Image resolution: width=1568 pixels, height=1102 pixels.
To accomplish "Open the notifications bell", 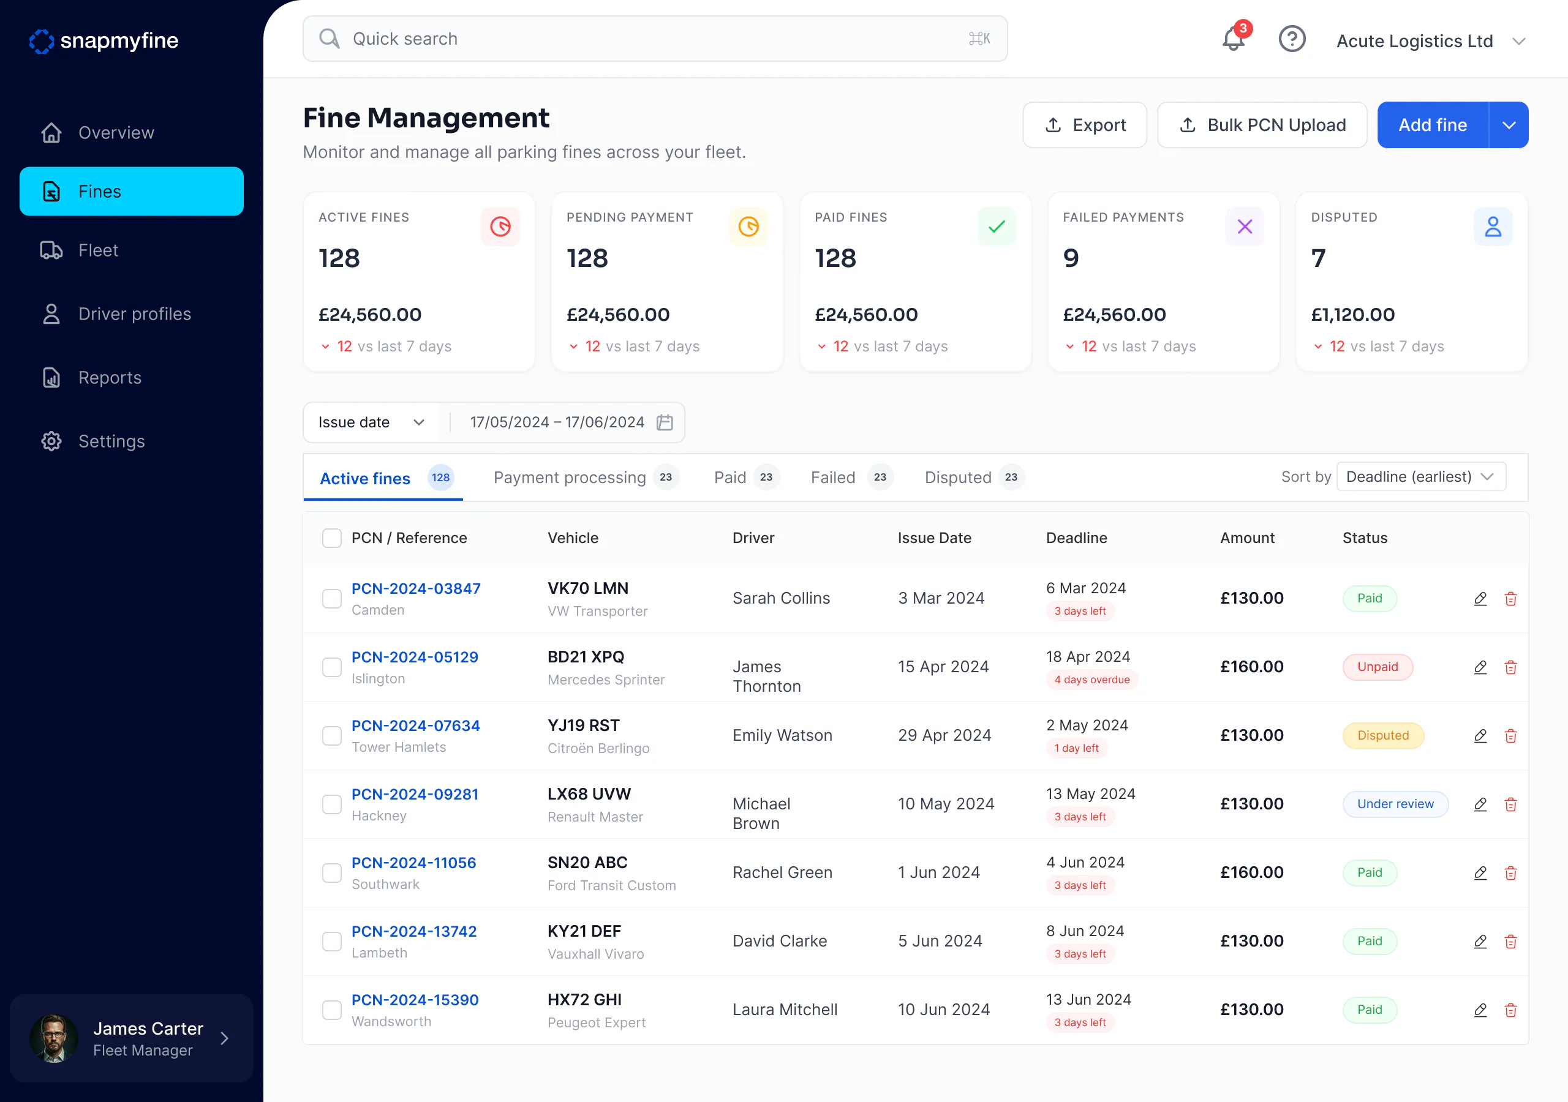I will coord(1234,39).
